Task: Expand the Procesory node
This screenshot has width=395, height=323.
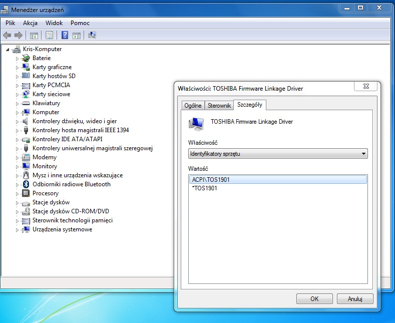Action: click(x=17, y=194)
